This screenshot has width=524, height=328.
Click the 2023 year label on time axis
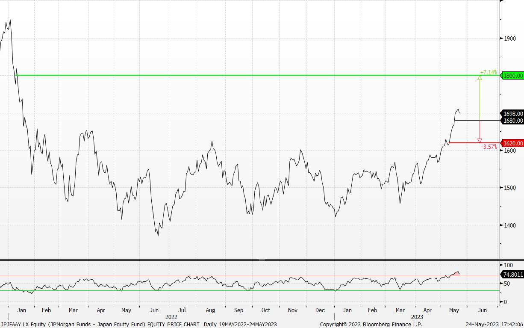(417, 317)
